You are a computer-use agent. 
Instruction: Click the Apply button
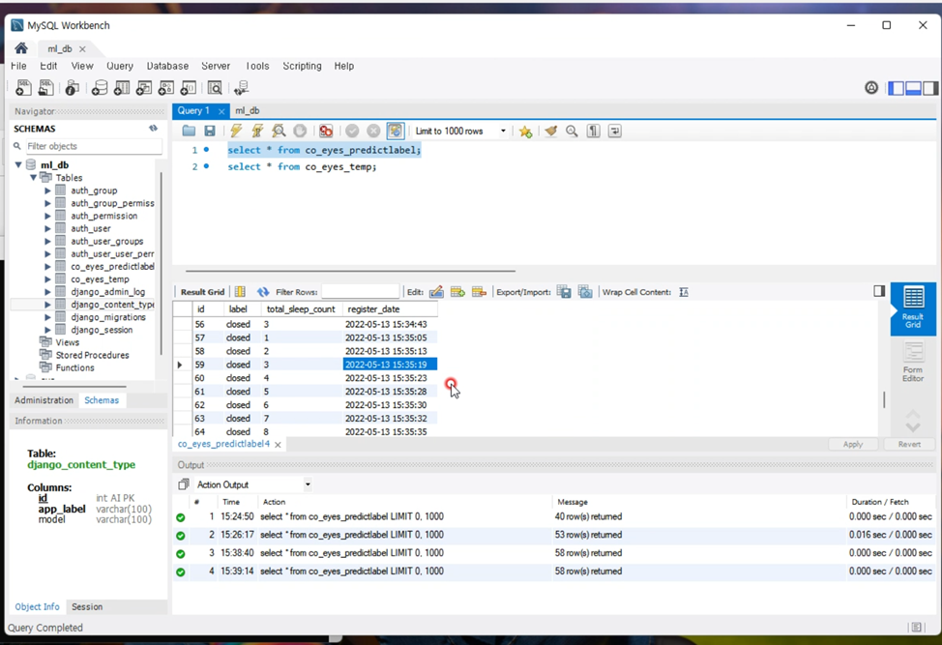tap(852, 445)
